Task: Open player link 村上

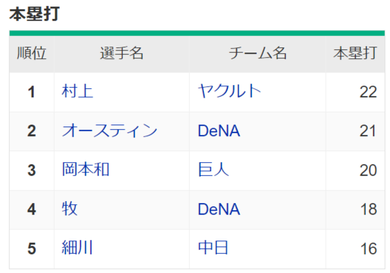Action: (x=77, y=91)
